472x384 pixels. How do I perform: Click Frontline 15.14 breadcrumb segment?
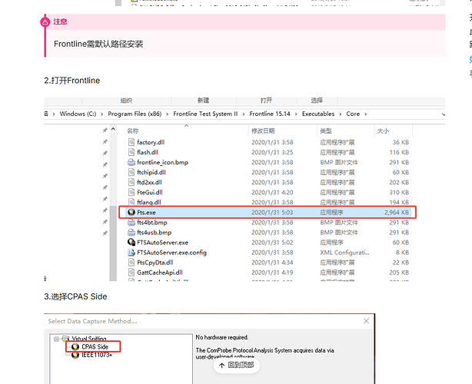click(270, 114)
